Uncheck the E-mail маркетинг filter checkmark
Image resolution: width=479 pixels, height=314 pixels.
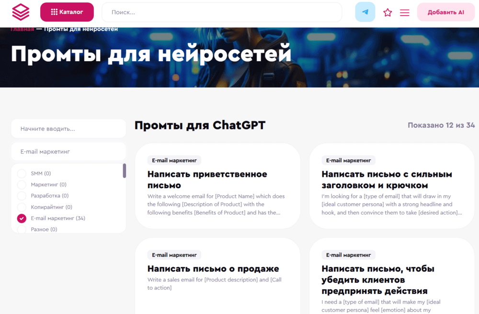coord(22,218)
